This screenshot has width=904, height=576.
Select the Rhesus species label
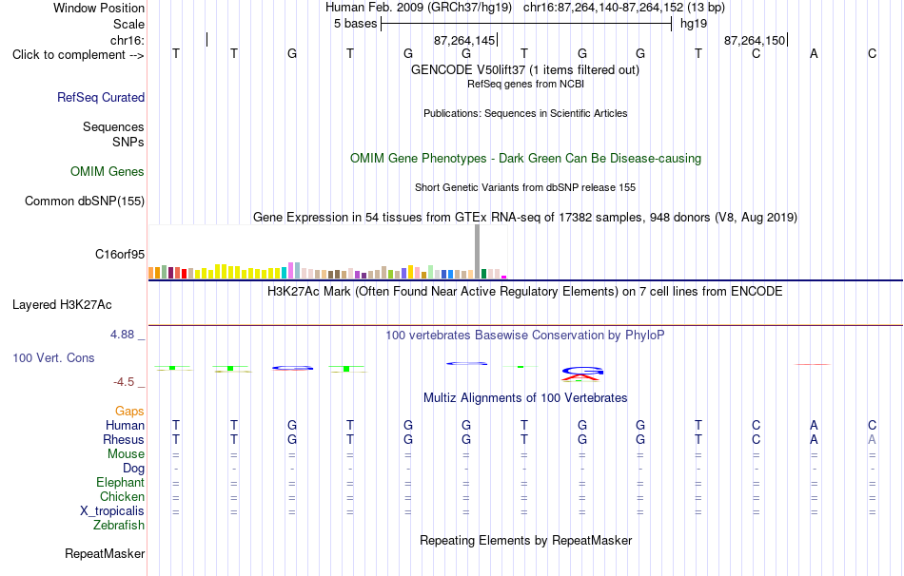tap(124, 439)
